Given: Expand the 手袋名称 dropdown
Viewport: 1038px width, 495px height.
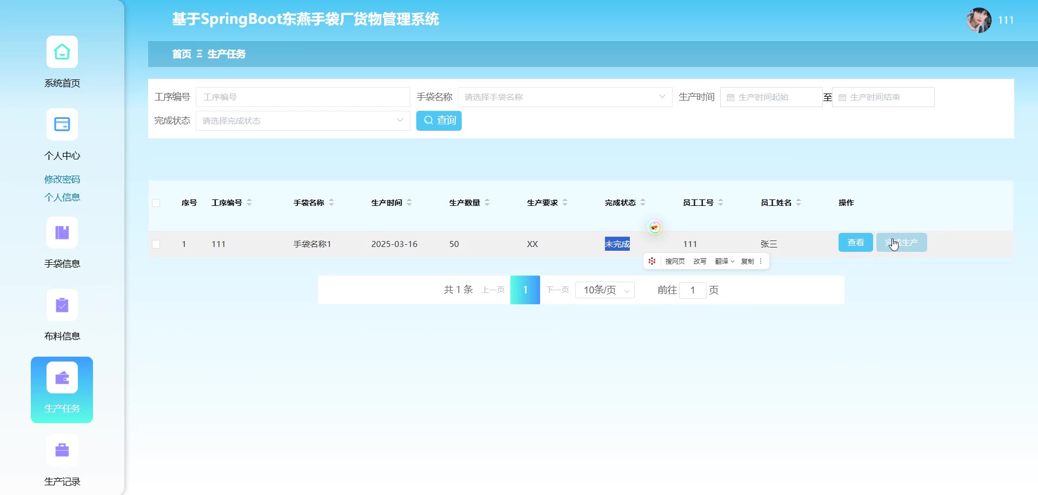Looking at the screenshot, I should click(564, 97).
